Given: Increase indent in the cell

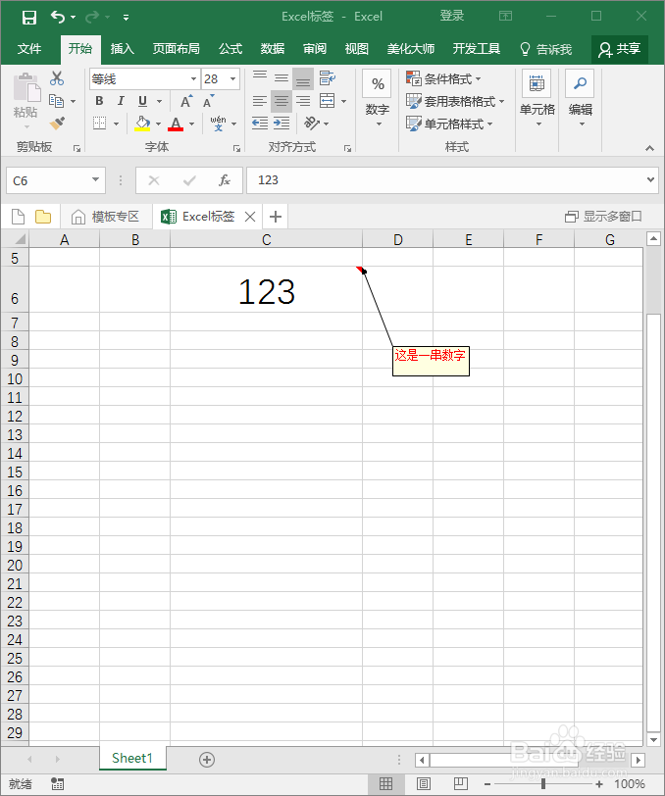Looking at the screenshot, I should tap(281, 123).
